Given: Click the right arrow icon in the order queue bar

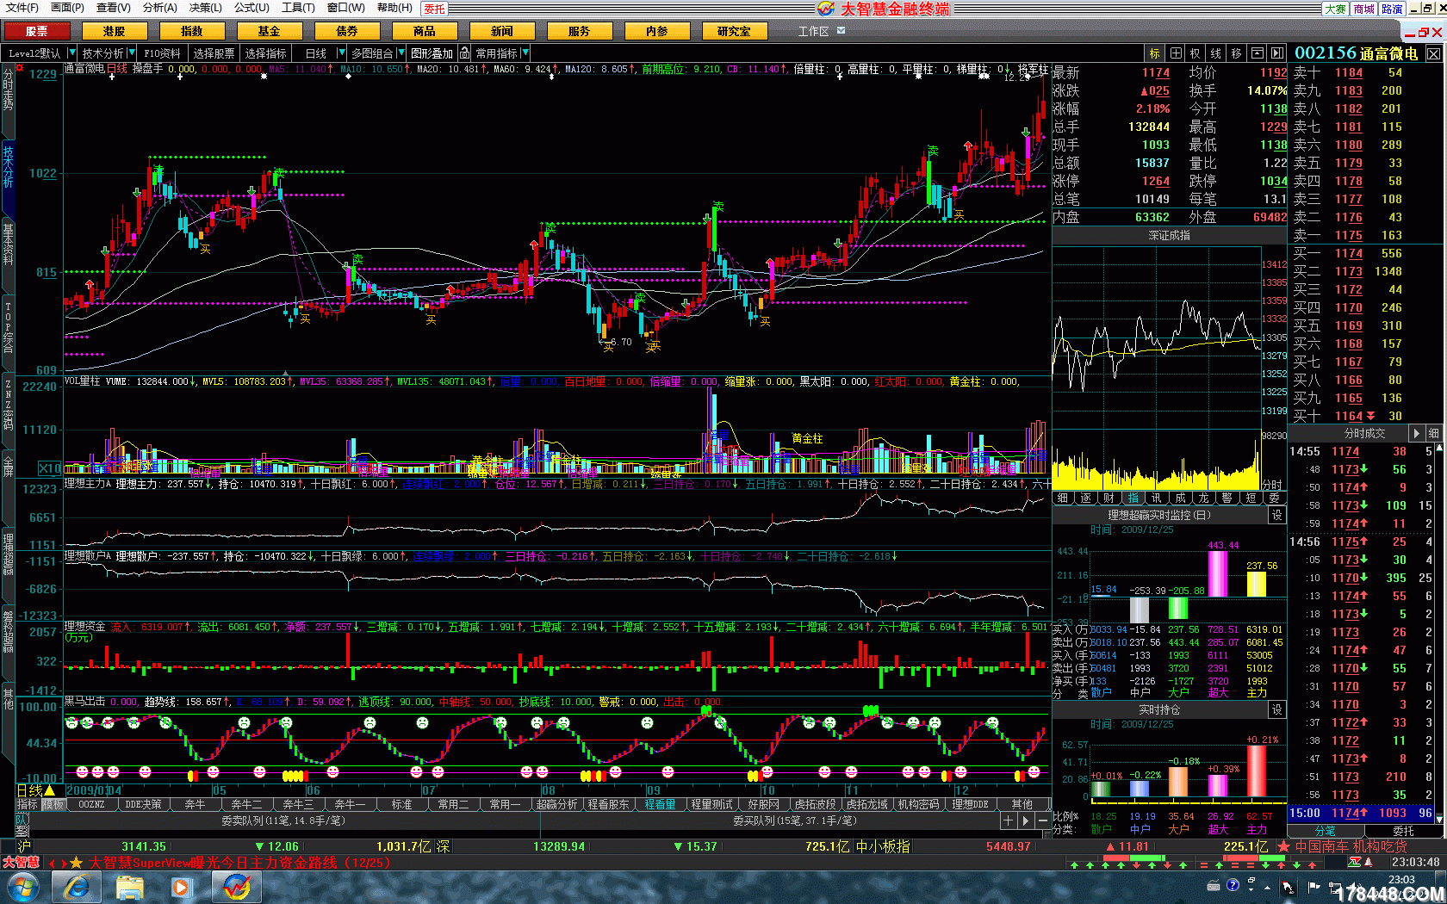Looking at the screenshot, I should (1026, 820).
